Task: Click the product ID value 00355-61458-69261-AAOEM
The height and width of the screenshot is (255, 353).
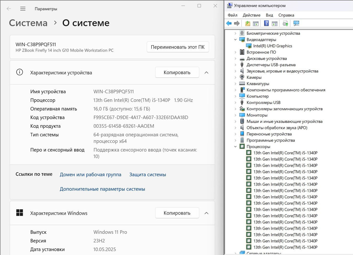Action: click(x=124, y=126)
